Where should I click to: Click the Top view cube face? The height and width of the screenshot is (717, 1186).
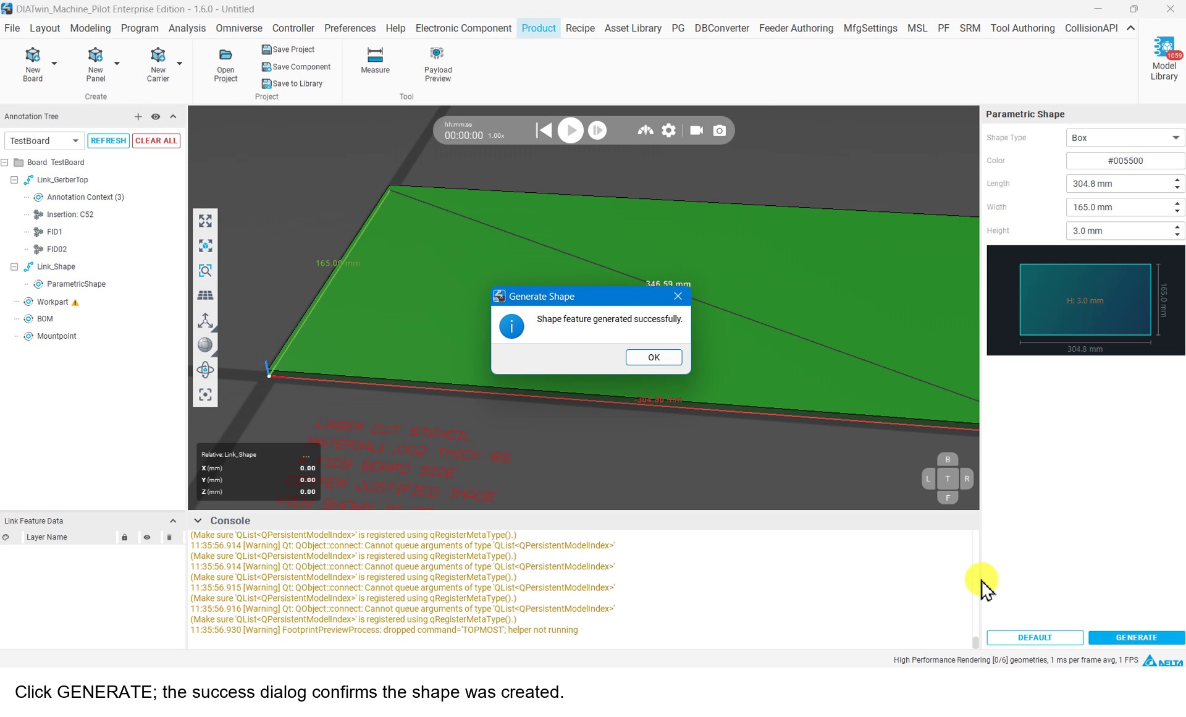coord(948,478)
